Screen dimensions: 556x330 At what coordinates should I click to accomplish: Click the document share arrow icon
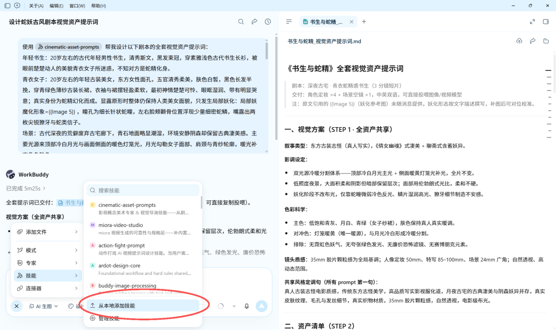tap(533, 41)
